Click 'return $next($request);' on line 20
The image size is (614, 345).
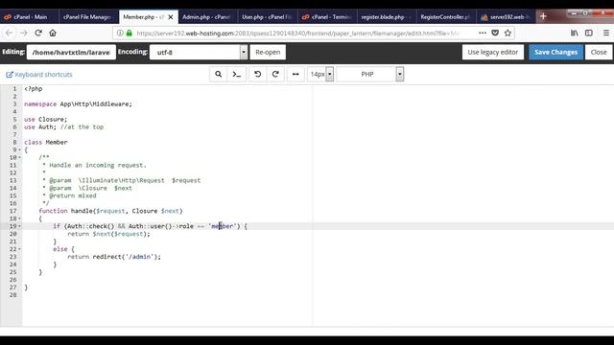coord(108,234)
